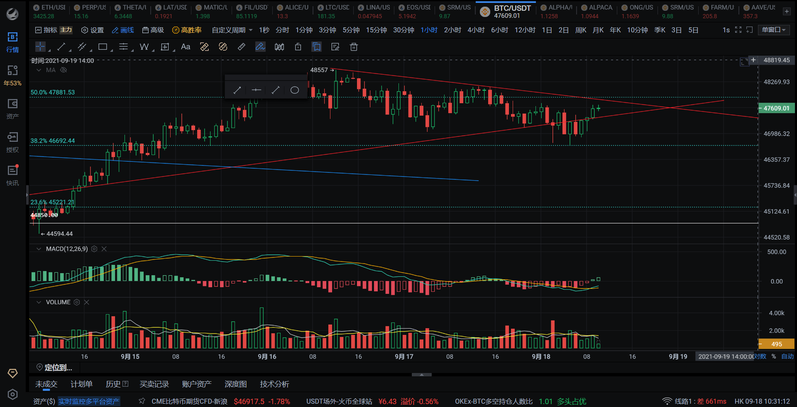Switch to the 深度图 tab
This screenshot has width=797, height=407.
[235, 384]
